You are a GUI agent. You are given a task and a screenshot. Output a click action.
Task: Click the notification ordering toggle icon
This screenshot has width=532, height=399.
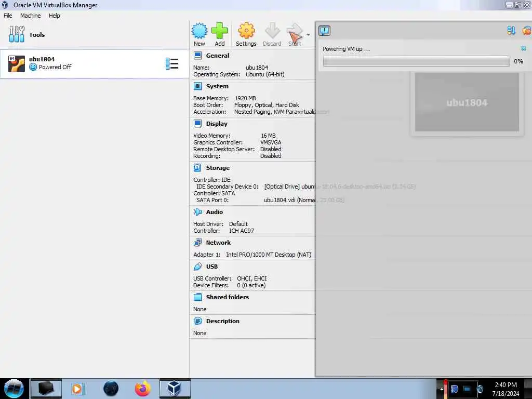(x=511, y=31)
